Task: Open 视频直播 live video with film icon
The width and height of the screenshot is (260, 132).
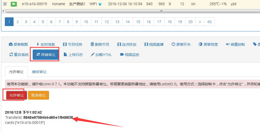Action: click(154, 44)
